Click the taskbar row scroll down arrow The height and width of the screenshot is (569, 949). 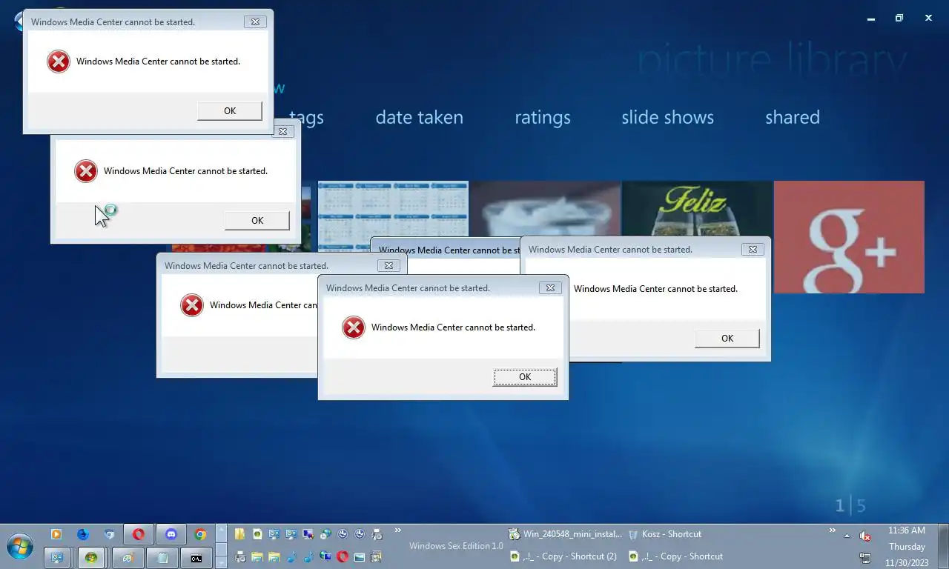click(x=221, y=562)
